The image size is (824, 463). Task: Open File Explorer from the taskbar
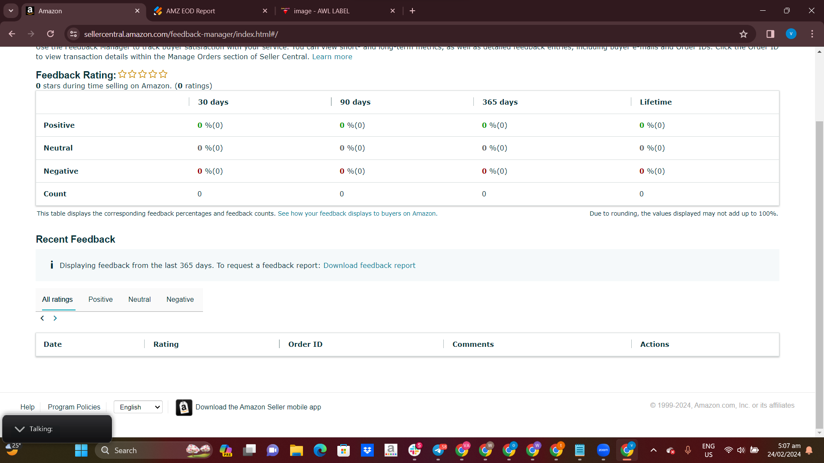296,451
